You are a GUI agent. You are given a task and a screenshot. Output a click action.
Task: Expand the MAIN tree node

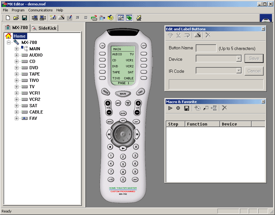(x=16, y=49)
